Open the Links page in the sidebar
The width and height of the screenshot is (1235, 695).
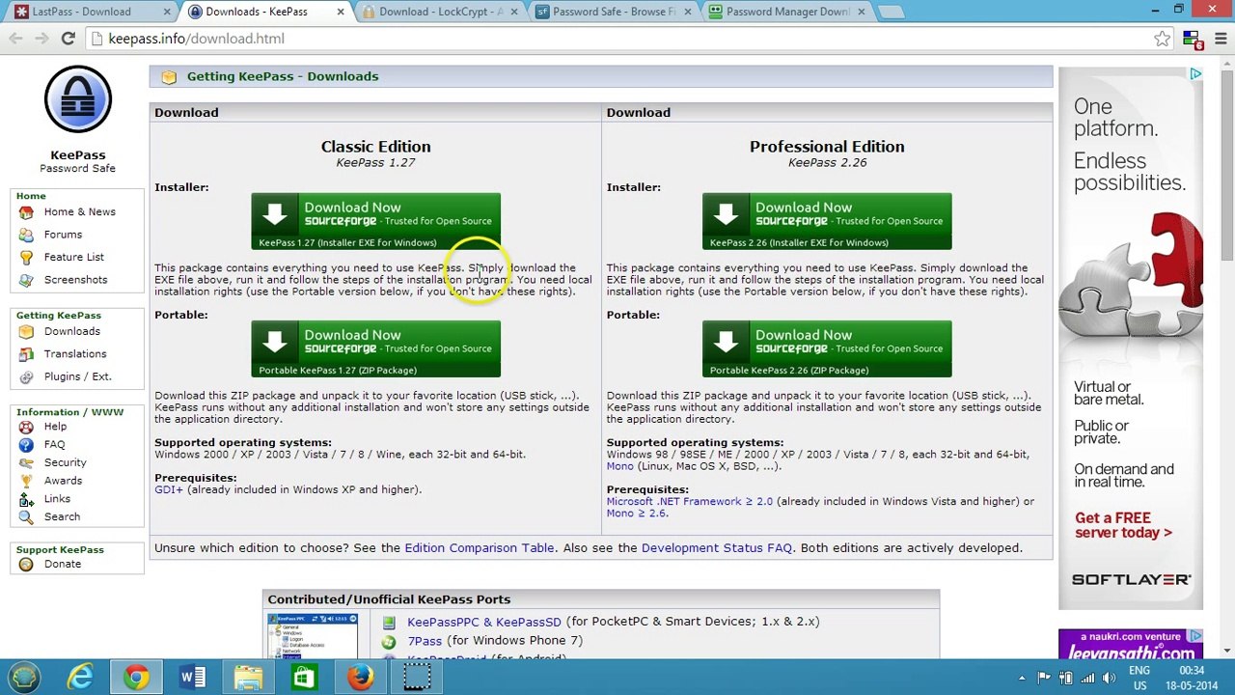coord(57,499)
